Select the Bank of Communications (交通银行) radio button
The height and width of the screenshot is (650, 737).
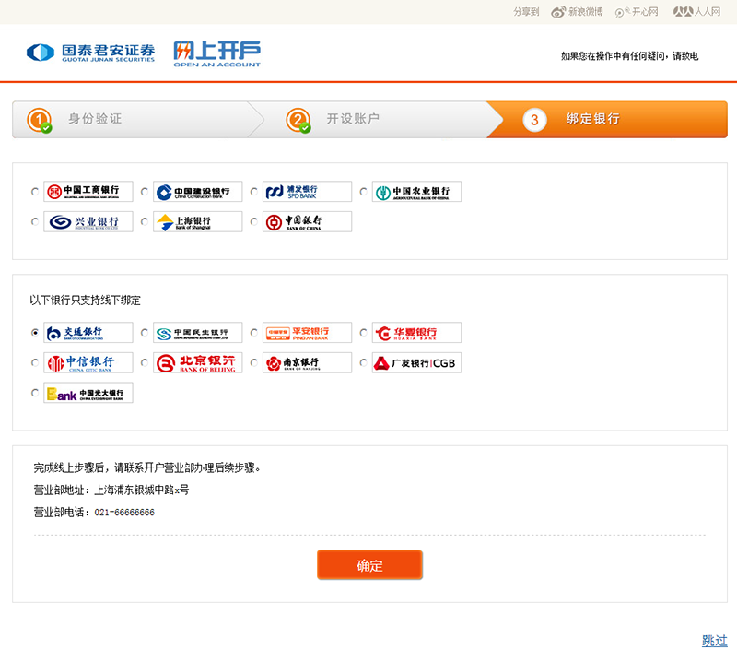click(x=35, y=333)
